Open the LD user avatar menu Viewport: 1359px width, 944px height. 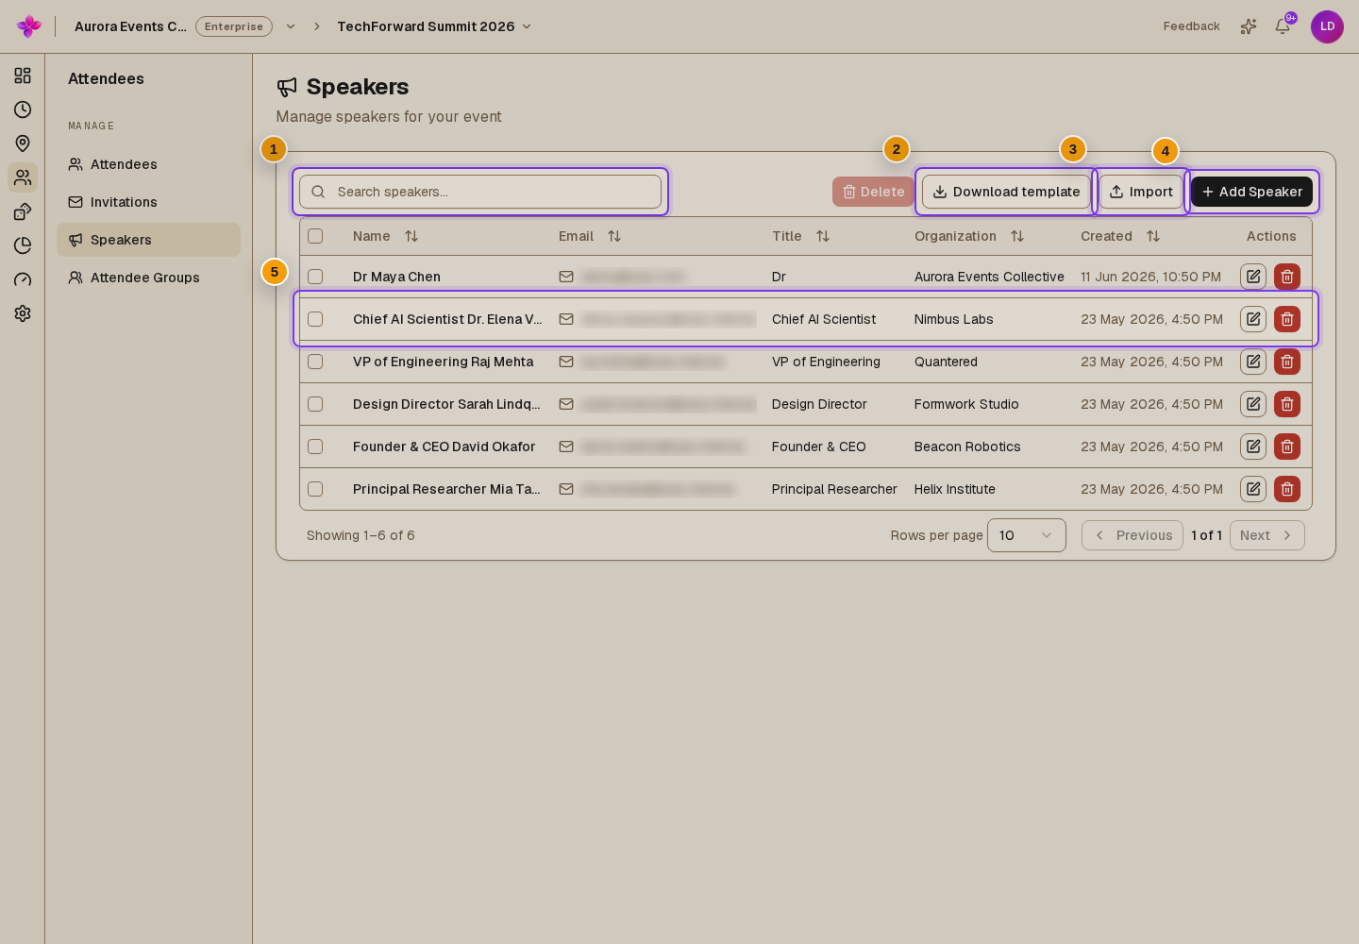1327,26
